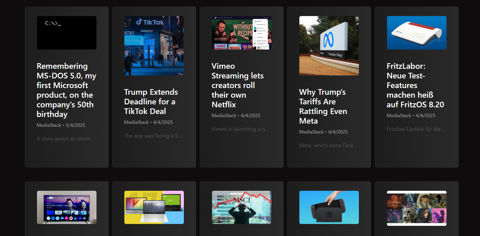Viewport: 480px width, 236px height.
Task: Open the MS-DOS command prompt thumbnail
Action: click(66, 33)
